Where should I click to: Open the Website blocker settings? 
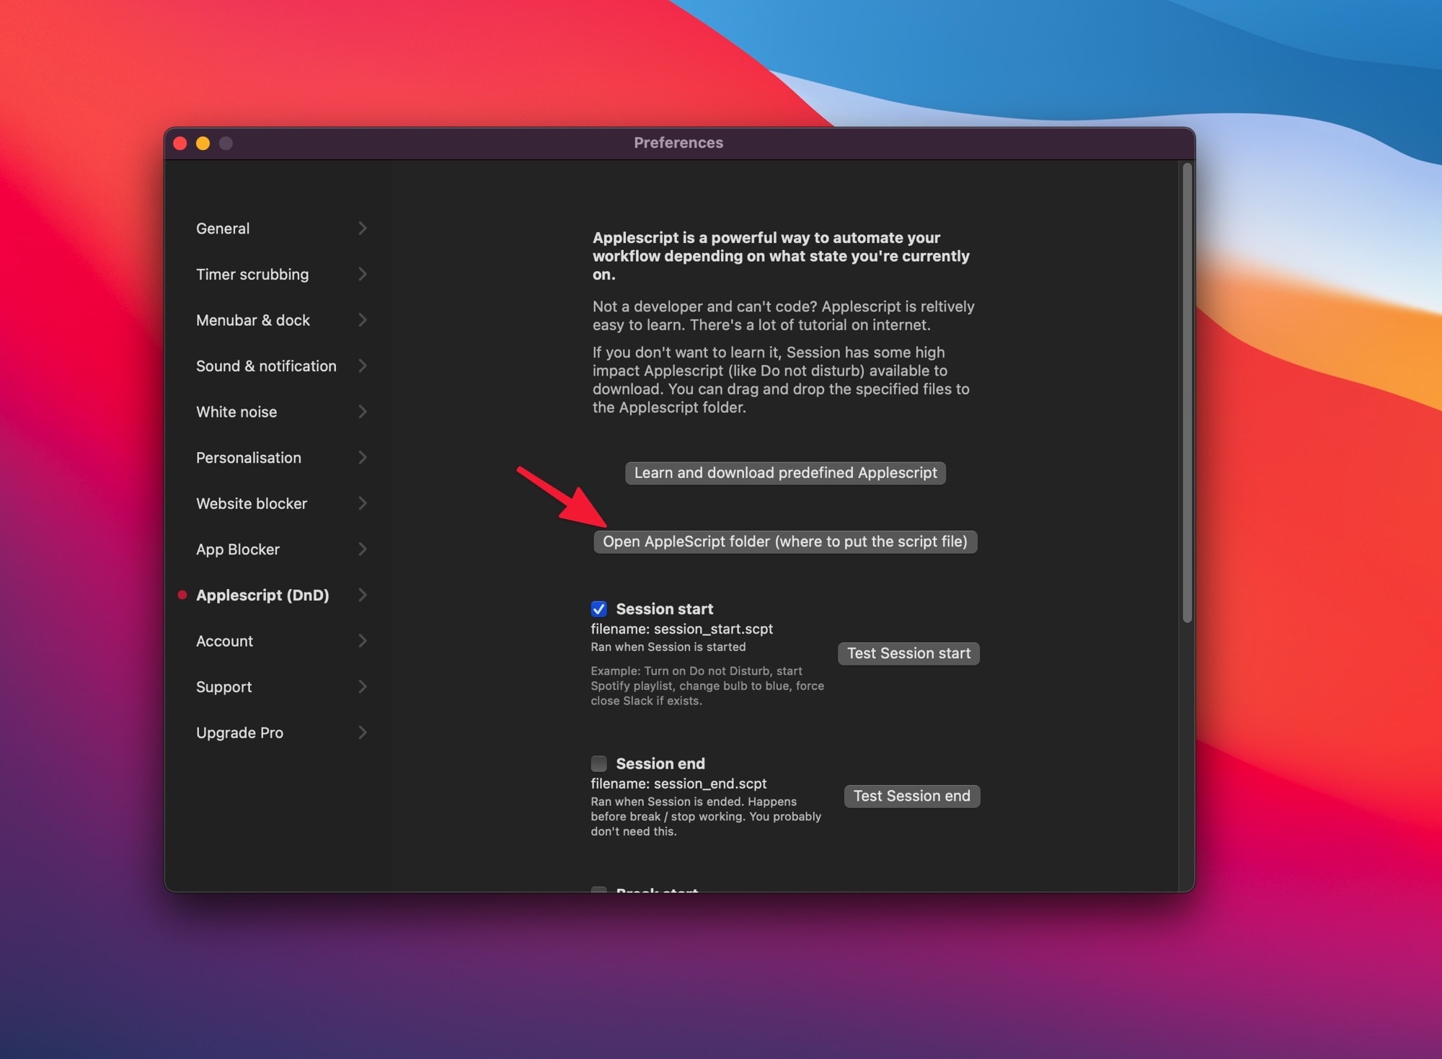[x=251, y=503]
